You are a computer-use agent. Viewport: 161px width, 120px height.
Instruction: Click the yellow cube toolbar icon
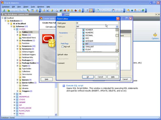(68, 10)
